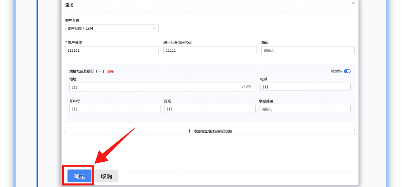This screenshot has height=187, width=402.
Task: Close the 添加 dialog with the X icon
Action: tap(354, 3)
